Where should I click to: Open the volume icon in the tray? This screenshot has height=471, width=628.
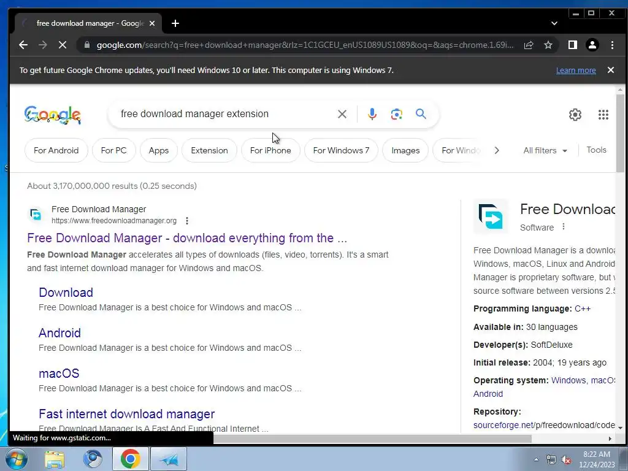point(566,459)
